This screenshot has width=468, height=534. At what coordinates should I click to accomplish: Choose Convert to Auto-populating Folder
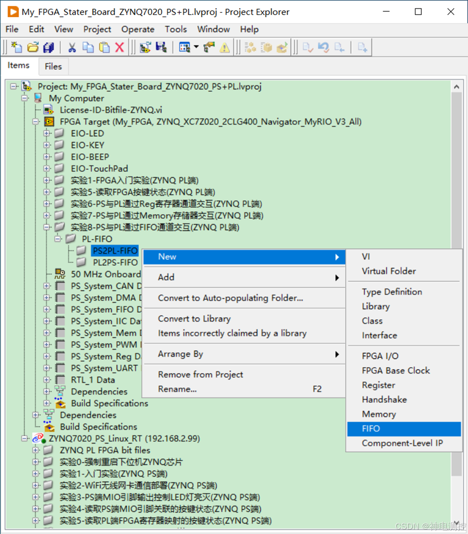244,298
